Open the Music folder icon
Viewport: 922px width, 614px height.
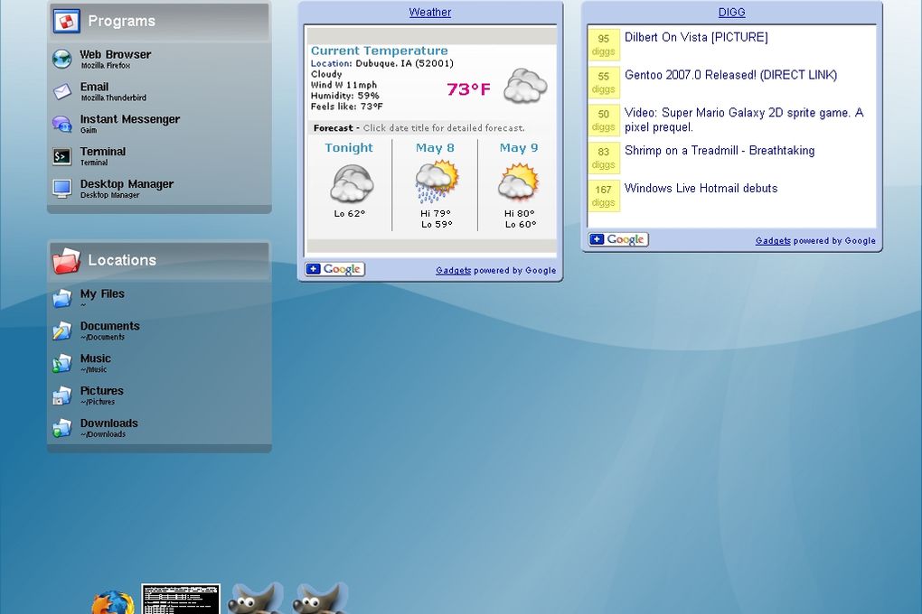pos(61,363)
